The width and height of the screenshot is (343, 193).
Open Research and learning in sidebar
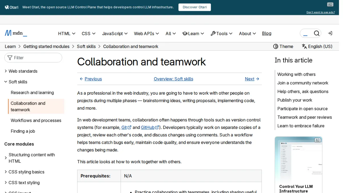32,93
